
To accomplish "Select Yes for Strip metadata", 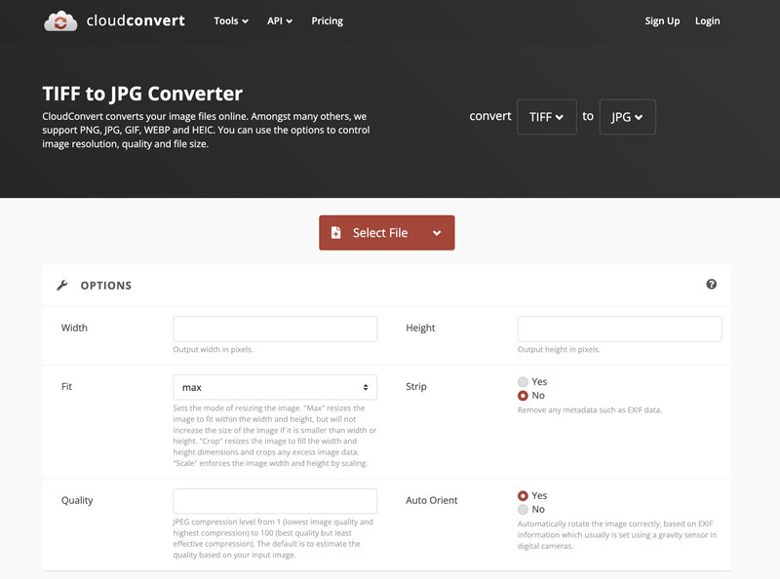I will coord(523,381).
